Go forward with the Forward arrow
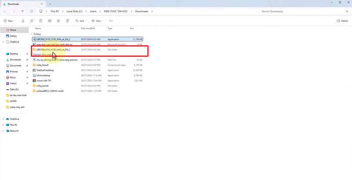This screenshot has height=180, width=352. coord(14,11)
